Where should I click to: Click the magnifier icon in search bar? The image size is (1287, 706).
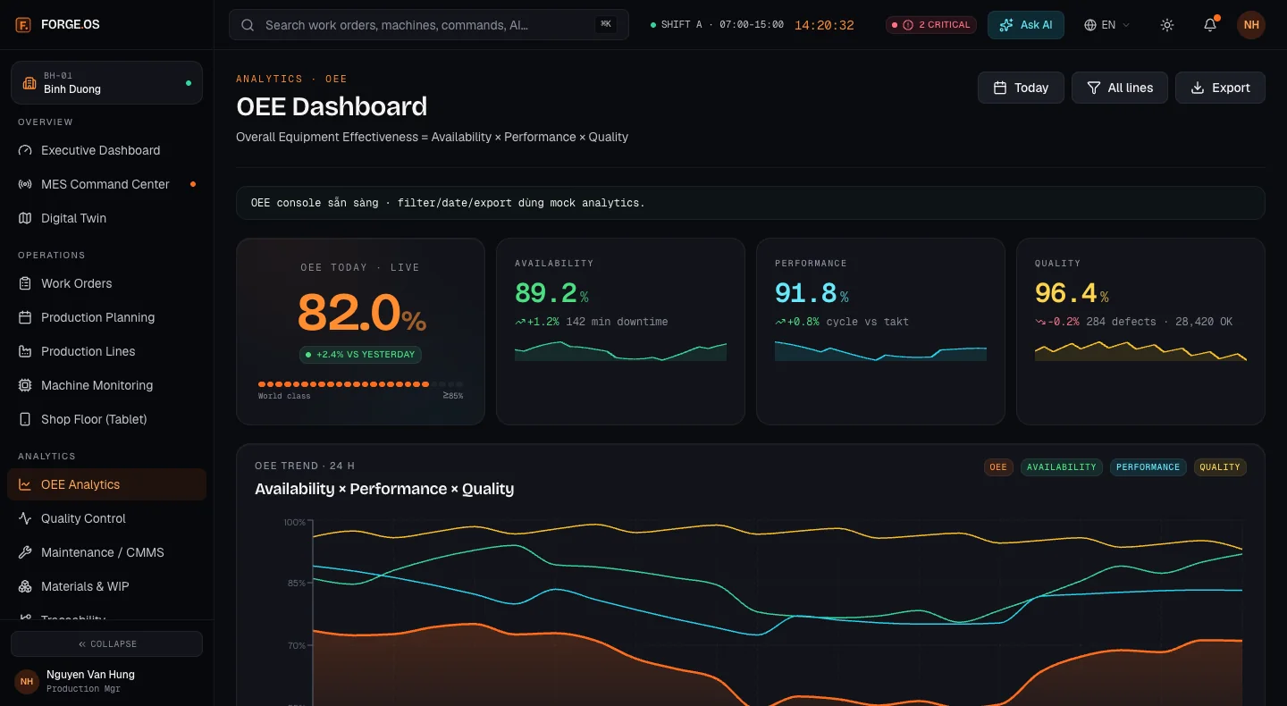(248, 25)
